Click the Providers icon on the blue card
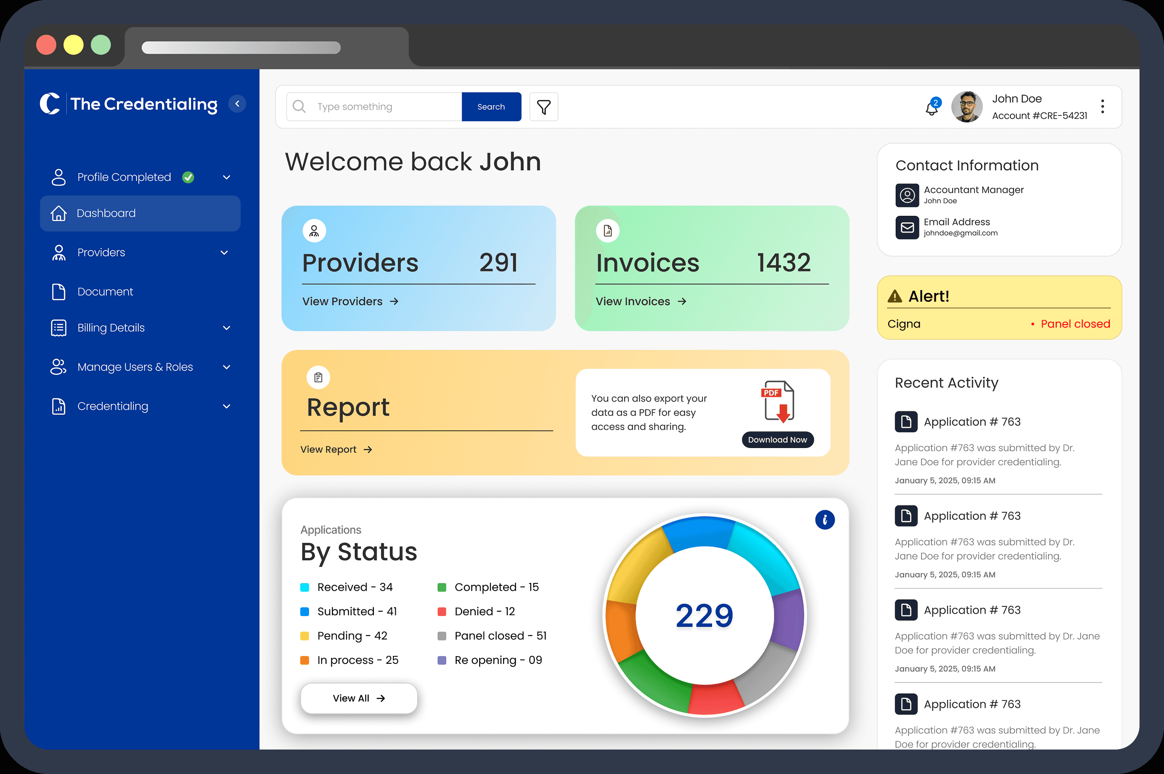This screenshot has width=1164, height=774. click(314, 230)
